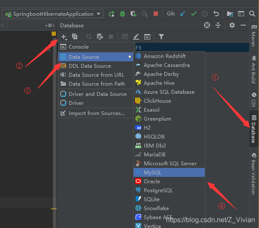The image size is (259, 228).
Task: Click the green Debug bug icon
Action: tap(122, 14)
